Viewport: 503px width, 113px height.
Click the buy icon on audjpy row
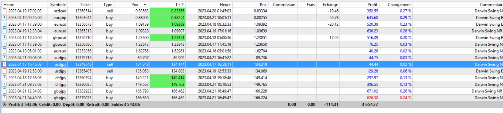click(5, 58)
